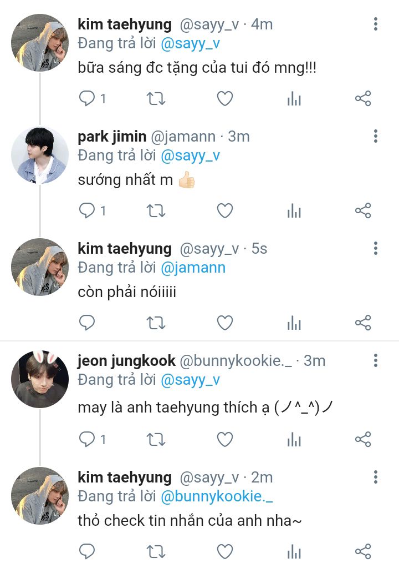Open the @bunnykookie._ mention link
Viewport: 399px width, 568px height.
click(x=217, y=496)
